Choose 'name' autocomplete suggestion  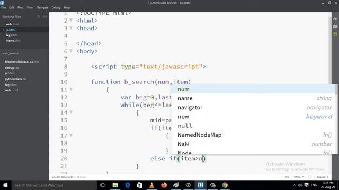(x=253, y=99)
